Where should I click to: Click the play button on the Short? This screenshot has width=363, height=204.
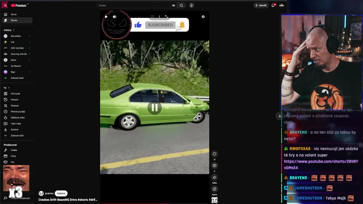click(x=106, y=17)
